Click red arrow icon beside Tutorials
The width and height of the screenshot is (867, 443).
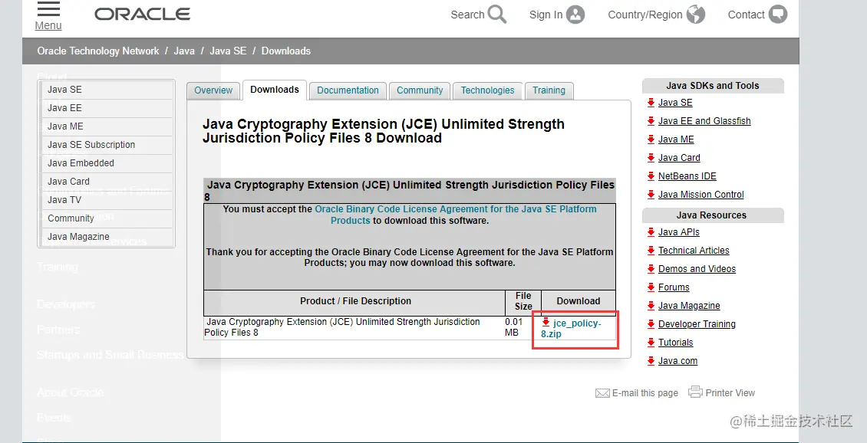[x=651, y=343]
